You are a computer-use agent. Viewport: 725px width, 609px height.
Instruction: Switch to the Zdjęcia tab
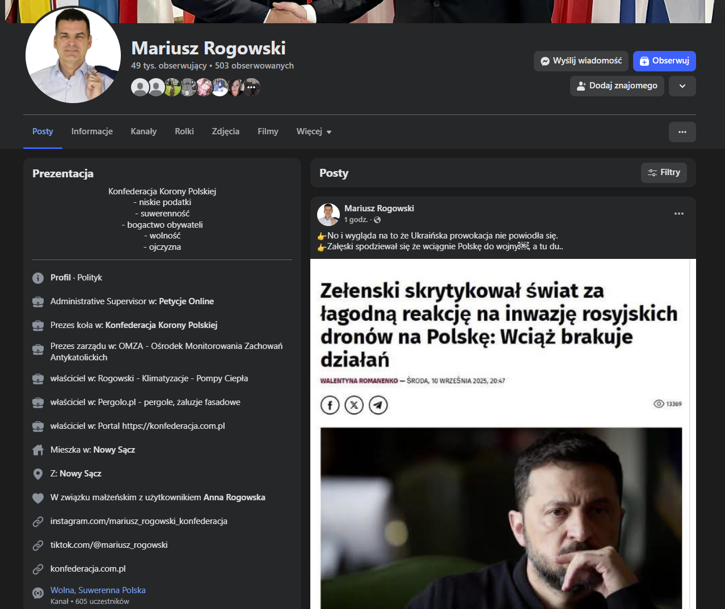[x=225, y=131]
